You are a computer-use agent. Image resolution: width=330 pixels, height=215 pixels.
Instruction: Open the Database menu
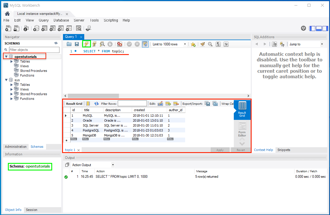[x=61, y=20]
